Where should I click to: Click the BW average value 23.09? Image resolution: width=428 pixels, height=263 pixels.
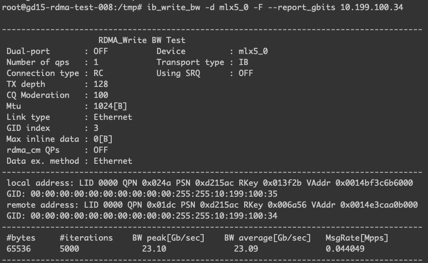point(245,249)
